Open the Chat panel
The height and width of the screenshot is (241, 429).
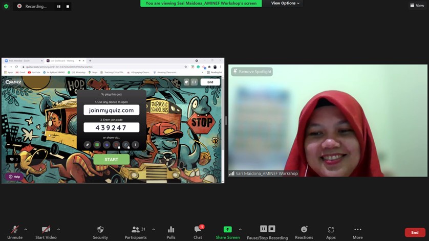pyautogui.click(x=198, y=232)
